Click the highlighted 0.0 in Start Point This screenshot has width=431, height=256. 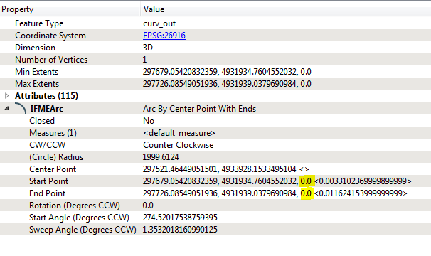(306, 181)
